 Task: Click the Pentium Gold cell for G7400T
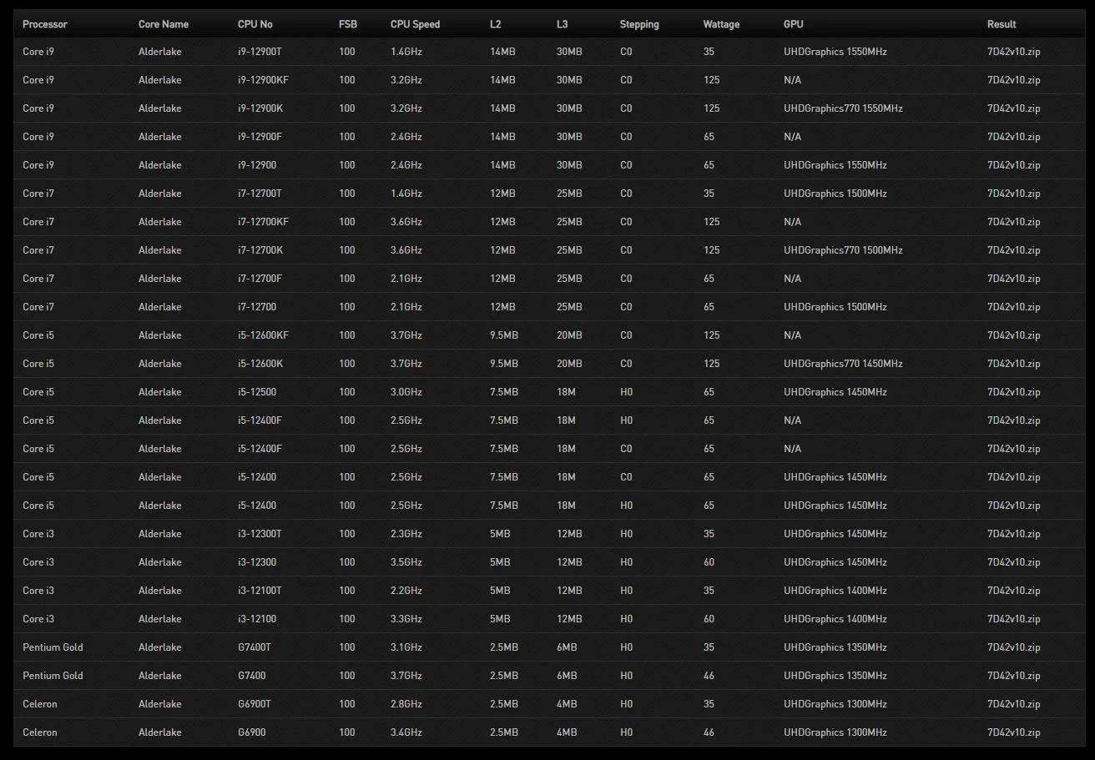[53, 647]
